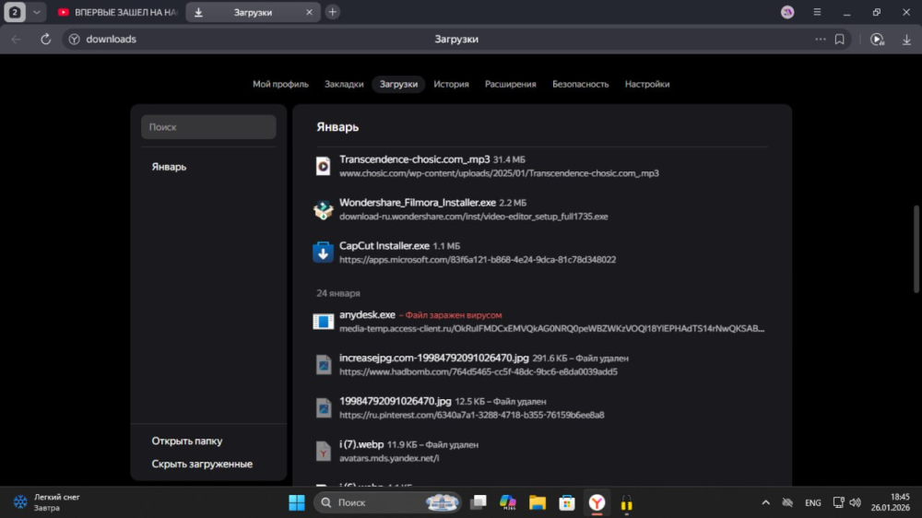Reload the downloads page
922x518 pixels.
[45, 40]
